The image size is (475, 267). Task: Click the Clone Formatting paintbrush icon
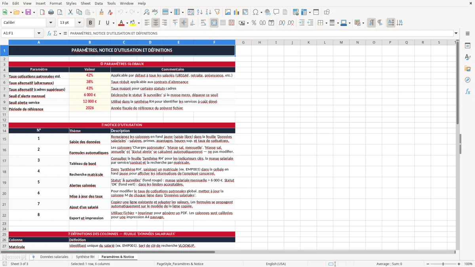coord(101,12)
